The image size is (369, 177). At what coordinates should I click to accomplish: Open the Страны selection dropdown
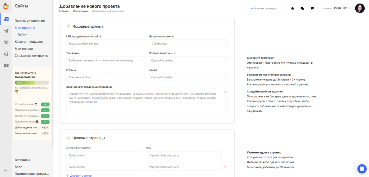106,77
